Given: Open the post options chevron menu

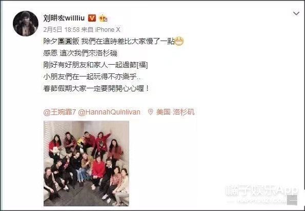Looking at the screenshot, I should [x=296, y=13].
